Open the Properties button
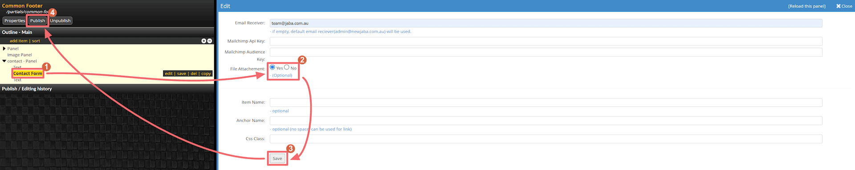Image resolution: width=855 pixels, height=170 pixels. (x=15, y=21)
